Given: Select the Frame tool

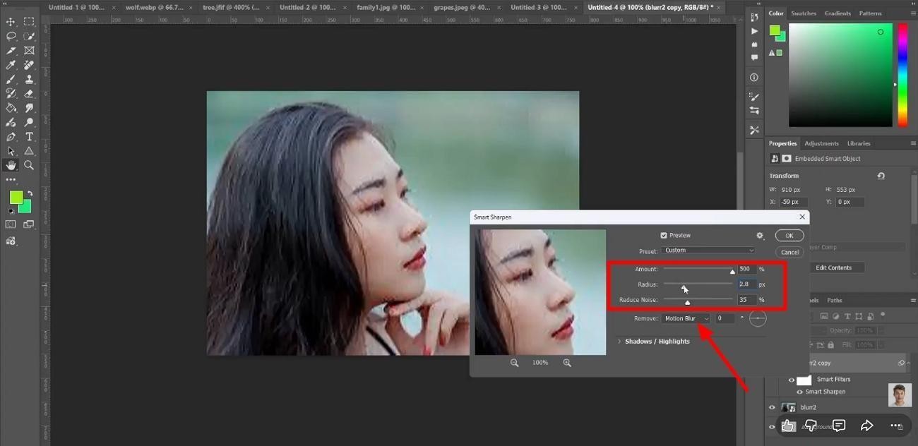Looking at the screenshot, I should pyautogui.click(x=29, y=51).
